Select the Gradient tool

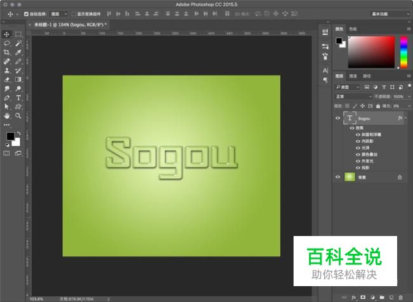point(18,79)
